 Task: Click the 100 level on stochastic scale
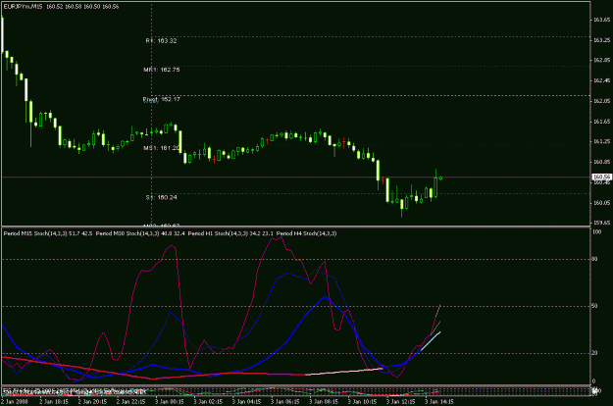point(596,231)
